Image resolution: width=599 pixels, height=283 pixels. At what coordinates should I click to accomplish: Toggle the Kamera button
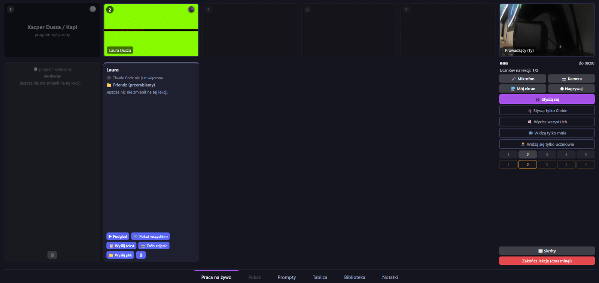pos(571,79)
